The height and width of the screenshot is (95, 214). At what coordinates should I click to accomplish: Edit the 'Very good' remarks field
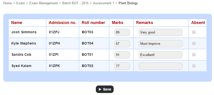tap(161, 32)
